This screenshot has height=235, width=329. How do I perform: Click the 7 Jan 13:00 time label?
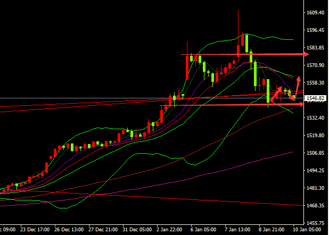click(x=238, y=230)
